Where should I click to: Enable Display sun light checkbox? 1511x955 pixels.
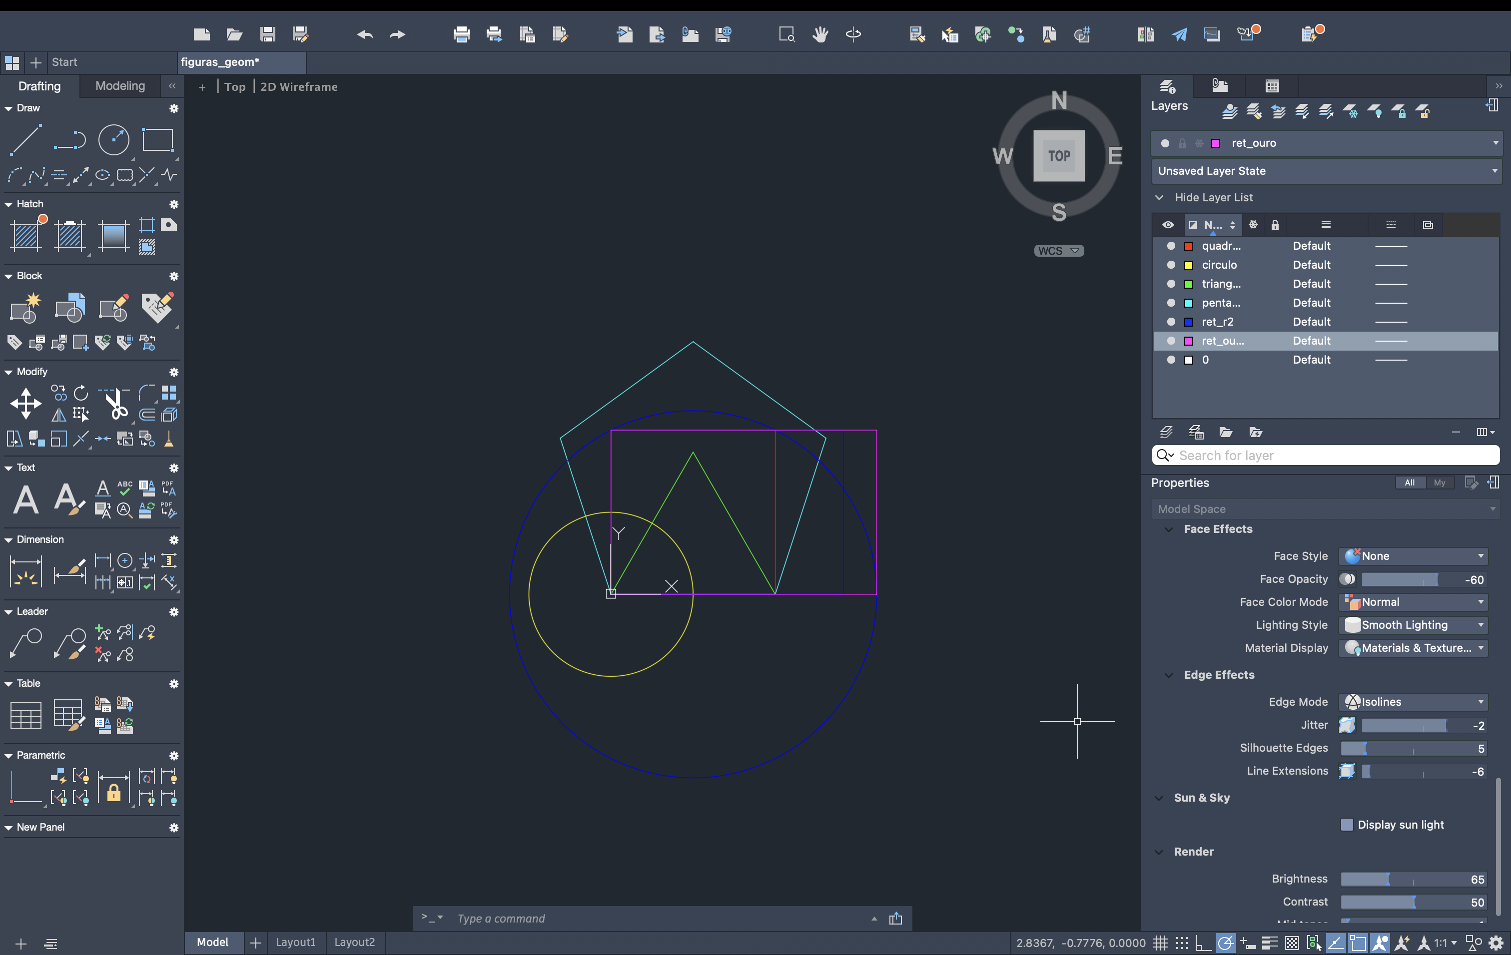pyautogui.click(x=1347, y=825)
